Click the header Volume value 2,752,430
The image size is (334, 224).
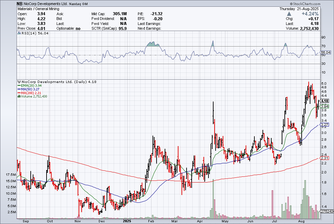pos(309,29)
